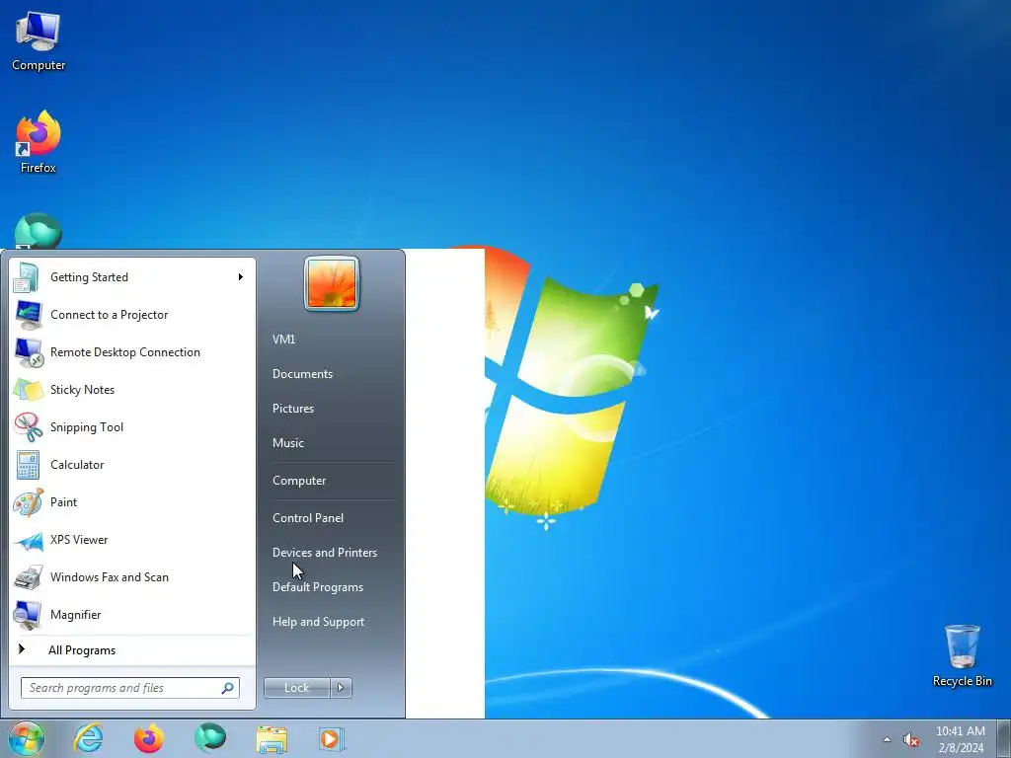Launch Windows Media Player from taskbar
This screenshot has height=758, width=1011.
pyautogui.click(x=332, y=738)
